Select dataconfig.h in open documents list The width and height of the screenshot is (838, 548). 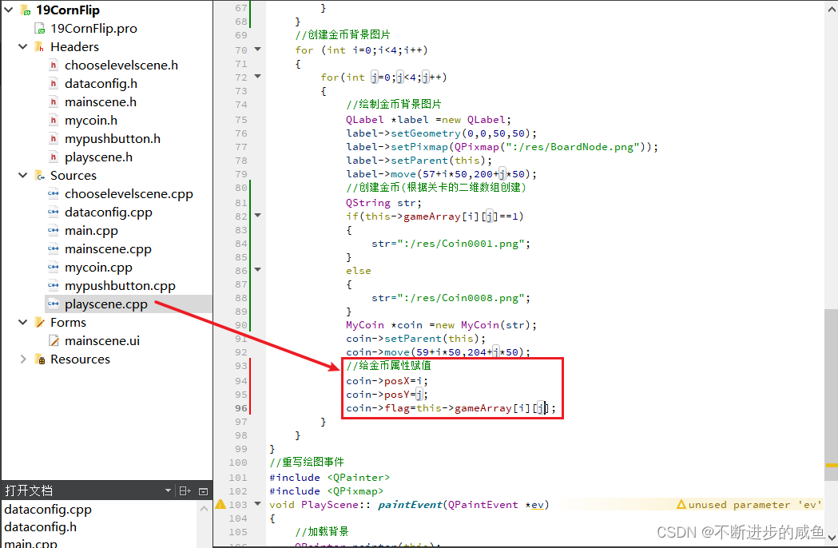[41, 527]
